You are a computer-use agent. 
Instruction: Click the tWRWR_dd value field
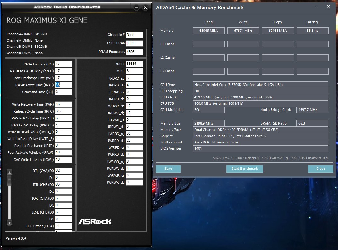[x=135, y=182]
